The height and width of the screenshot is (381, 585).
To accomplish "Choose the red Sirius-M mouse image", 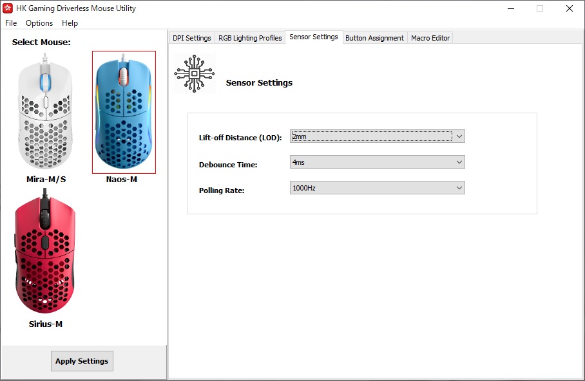I will pyautogui.click(x=44, y=251).
